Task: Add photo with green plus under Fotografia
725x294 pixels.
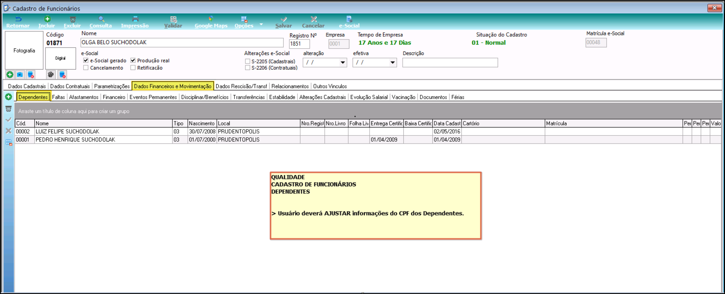Action: (10, 74)
